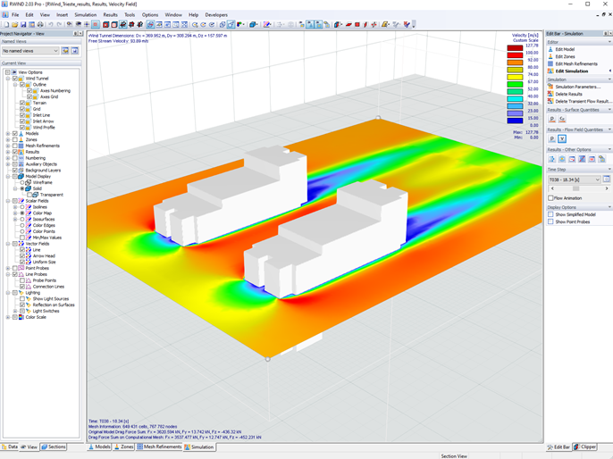Click the Edit Model icon
Image resolution: width=613 pixels, height=459 pixels.
click(x=550, y=49)
